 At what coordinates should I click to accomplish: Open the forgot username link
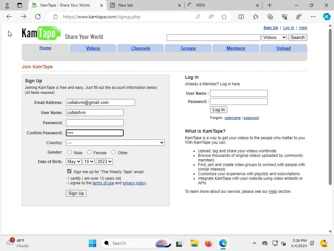coord(232,118)
